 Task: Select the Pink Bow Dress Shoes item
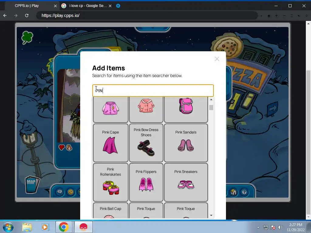[x=146, y=143]
